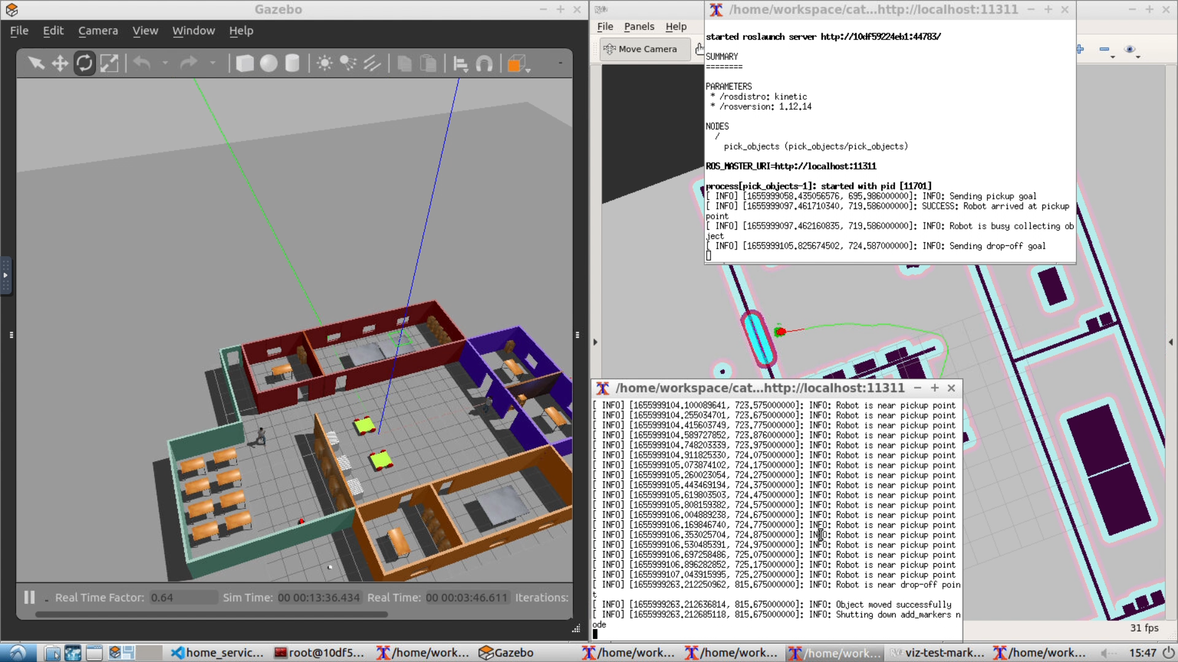
Task: Toggle the Snap magnet tool
Action: pyautogui.click(x=485, y=63)
